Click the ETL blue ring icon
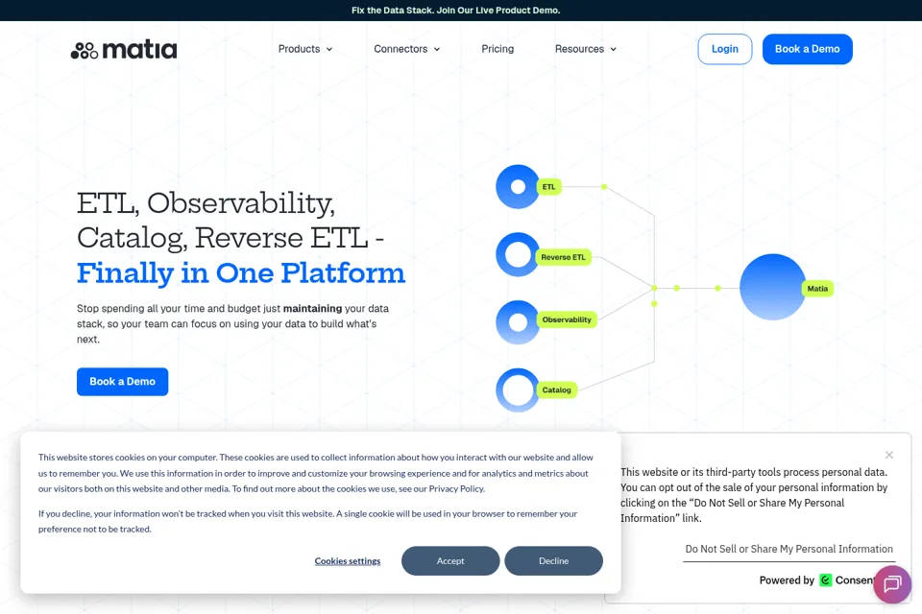This screenshot has width=922, height=614. [518, 187]
